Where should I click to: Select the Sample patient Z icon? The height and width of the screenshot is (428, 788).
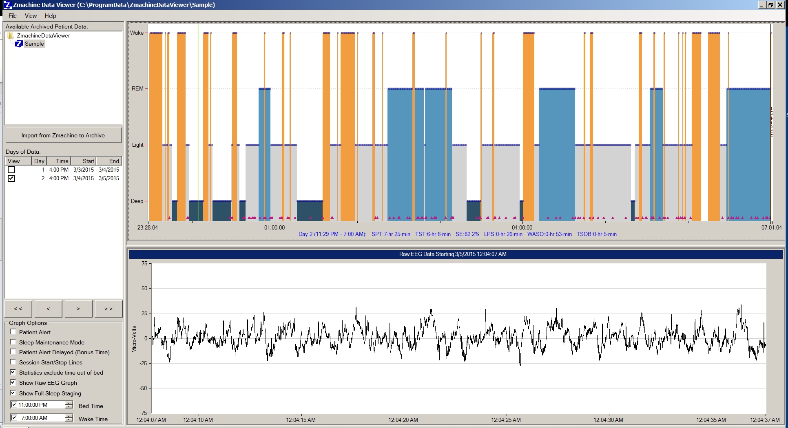point(19,44)
